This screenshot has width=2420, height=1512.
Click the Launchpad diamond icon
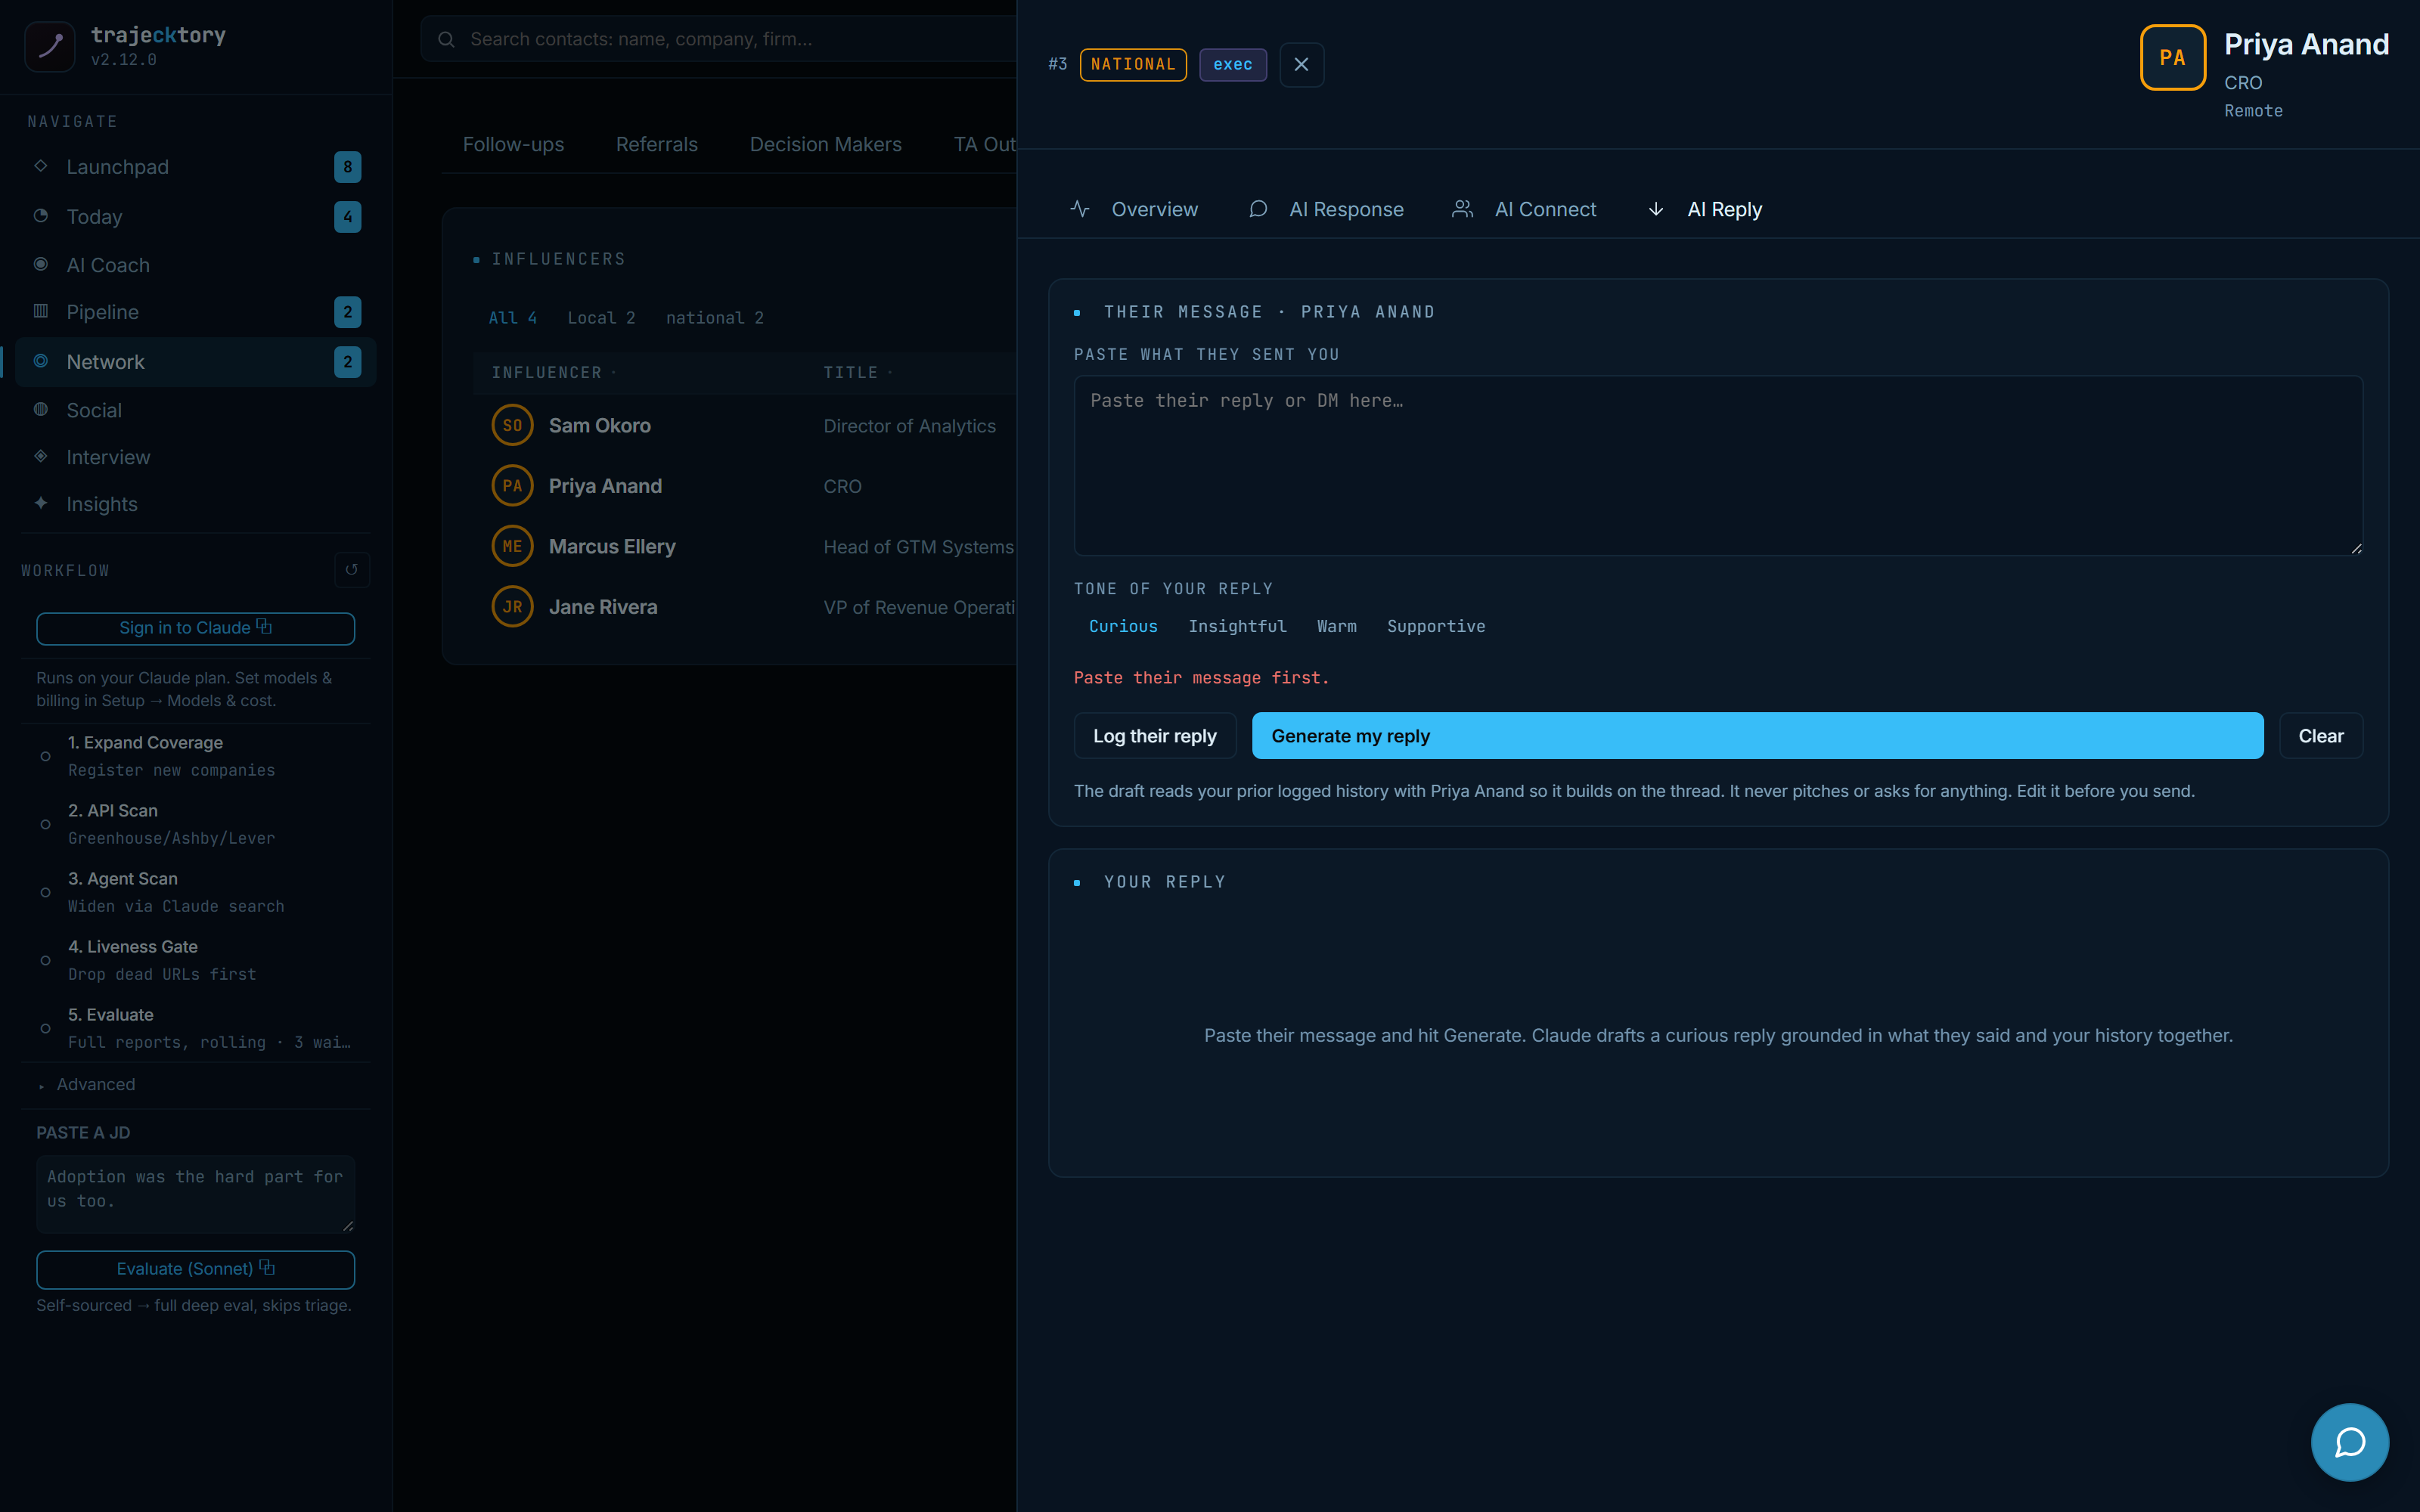tap(41, 166)
